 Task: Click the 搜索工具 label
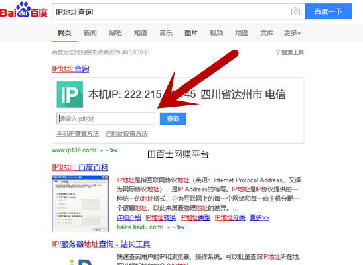point(293,52)
